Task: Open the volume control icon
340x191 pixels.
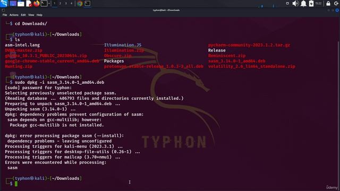Action: point(295,4)
